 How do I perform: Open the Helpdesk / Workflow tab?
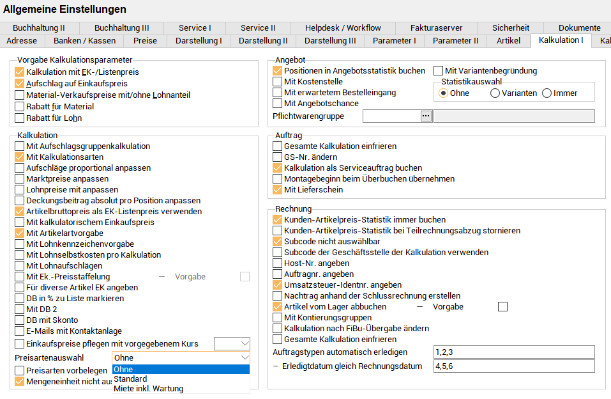(x=343, y=27)
